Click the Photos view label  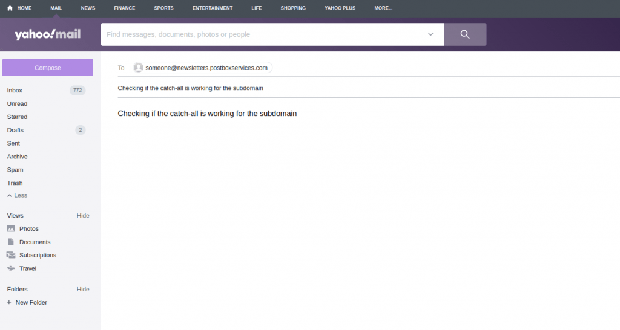(29, 228)
